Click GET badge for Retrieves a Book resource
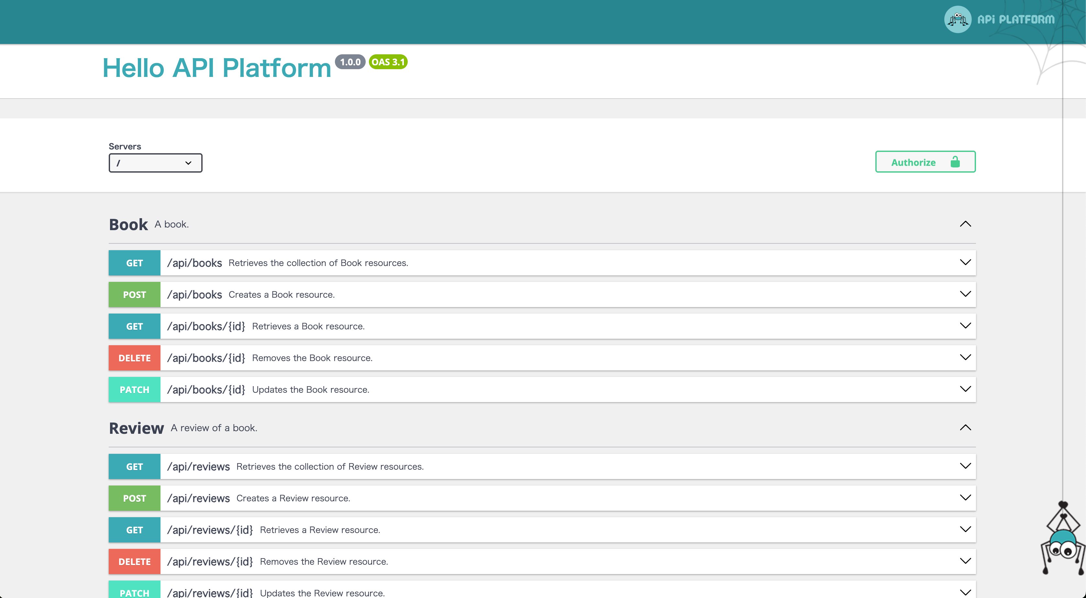The image size is (1086, 598). tap(135, 326)
